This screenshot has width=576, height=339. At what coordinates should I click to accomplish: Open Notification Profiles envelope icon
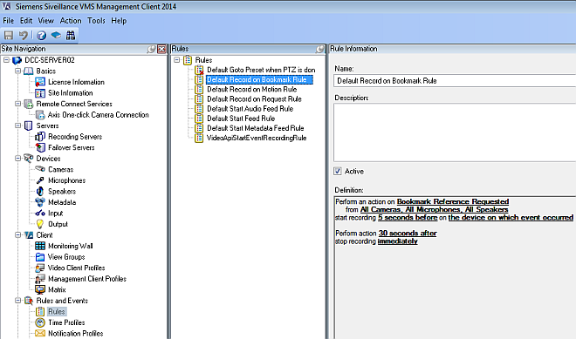coord(40,333)
